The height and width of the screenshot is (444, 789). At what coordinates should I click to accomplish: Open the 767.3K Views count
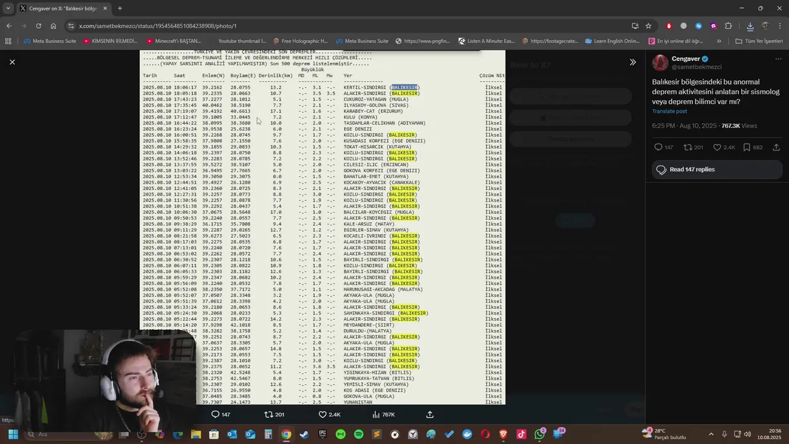(x=739, y=126)
